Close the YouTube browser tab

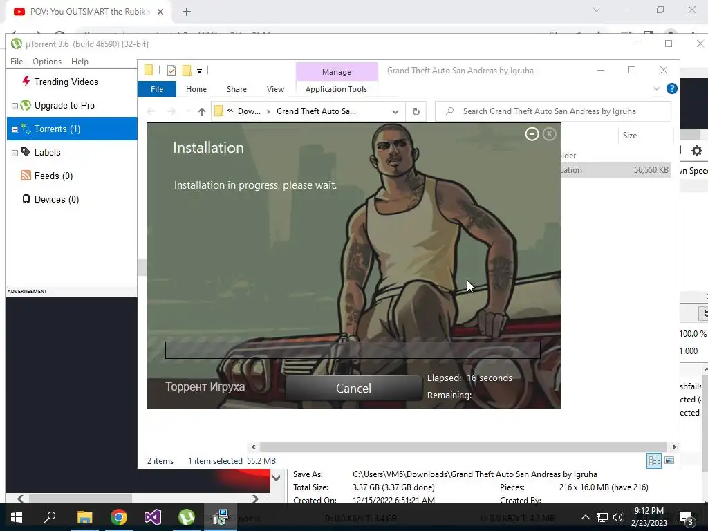click(160, 12)
